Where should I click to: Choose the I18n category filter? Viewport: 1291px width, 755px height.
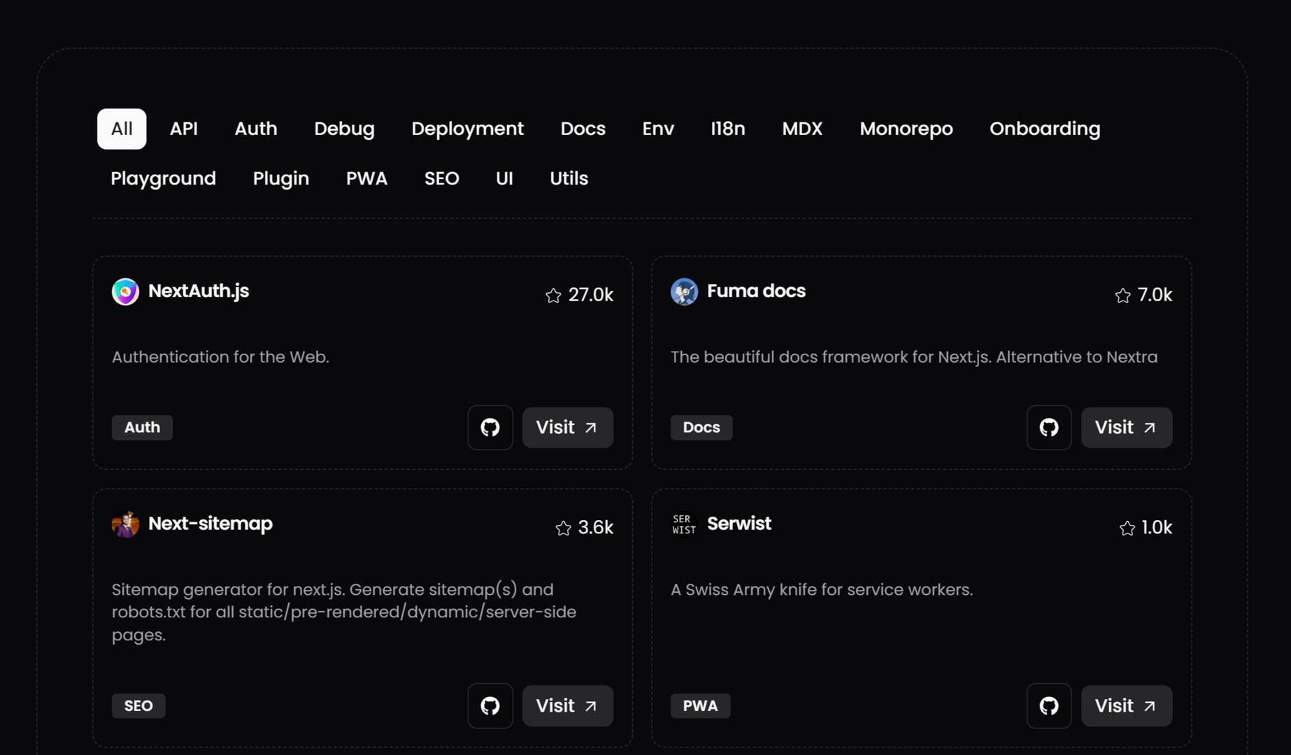pyautogui.click(x=727, y=129)
